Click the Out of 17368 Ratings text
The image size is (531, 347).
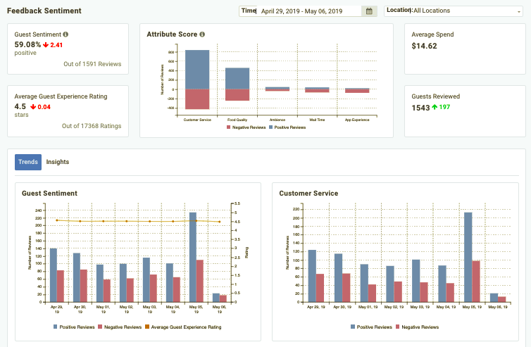[92, 126]
